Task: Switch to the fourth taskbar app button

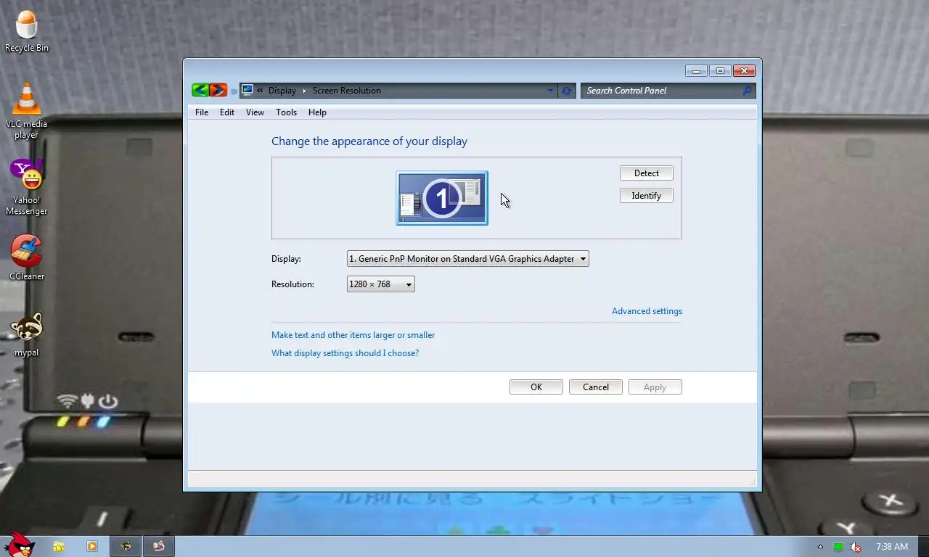Action: 158,547
